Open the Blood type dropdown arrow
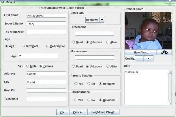This screenshot has height=117, width=176. (102, 20)
